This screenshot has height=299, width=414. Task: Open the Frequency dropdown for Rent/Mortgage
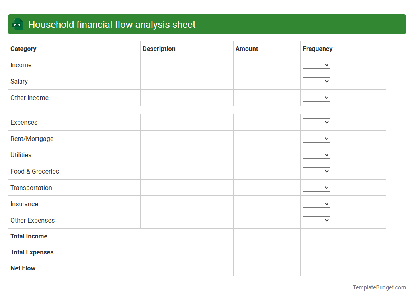tap(316, 138)
